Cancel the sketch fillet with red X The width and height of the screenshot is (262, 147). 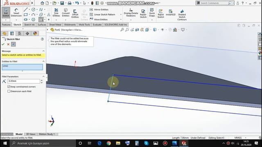(x=8, y=45)
